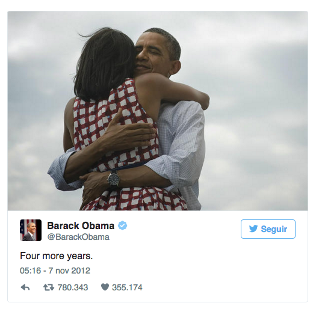The image size is (316, 312).
Task: Click the Twitter bird icon in Seguir
Action: 253,229
